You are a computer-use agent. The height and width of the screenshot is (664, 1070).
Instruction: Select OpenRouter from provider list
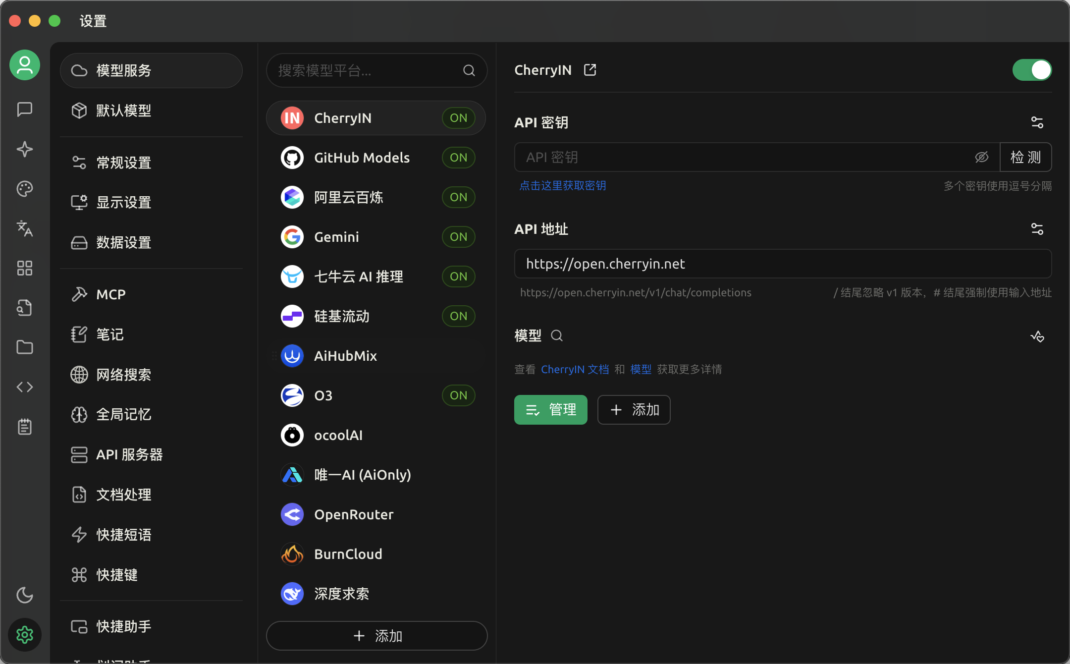354,514
